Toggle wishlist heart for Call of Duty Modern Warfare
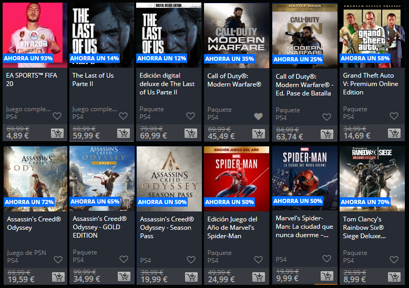409x288 pixels. 259,116
